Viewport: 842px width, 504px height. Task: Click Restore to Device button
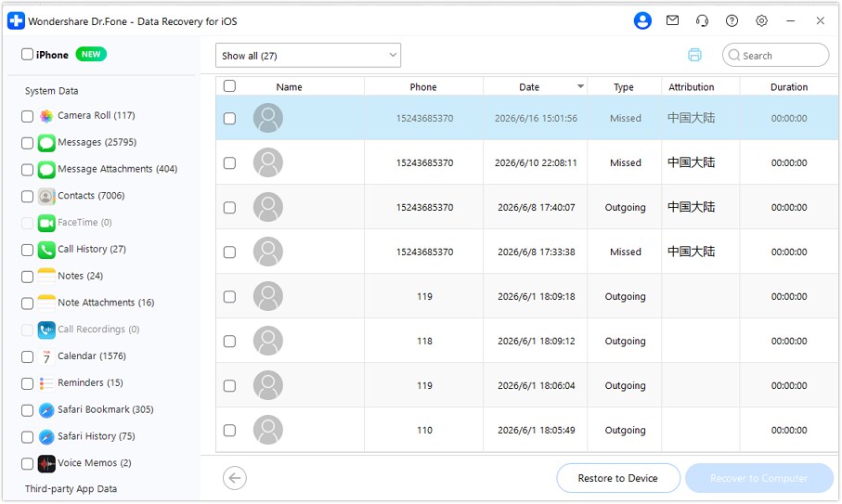point(618,478)
